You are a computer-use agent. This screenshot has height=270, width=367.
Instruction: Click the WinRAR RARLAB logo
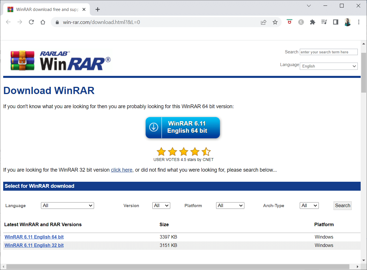coord(61,61)
